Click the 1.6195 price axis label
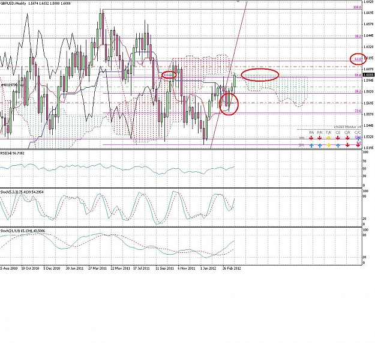The height and width of the screenshot is (343, 375). click(368, 58)
